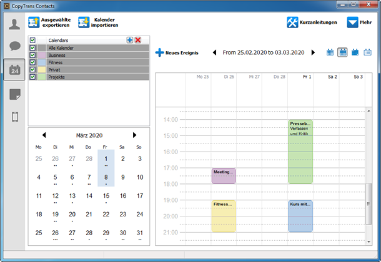The height and width of the screenshot is (262, 381).
Task: Click the Di 26 column header
Action: 229,77
